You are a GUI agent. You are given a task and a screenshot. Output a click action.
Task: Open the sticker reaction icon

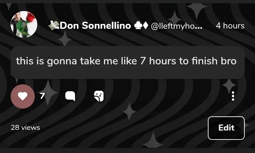coord(99,96)
